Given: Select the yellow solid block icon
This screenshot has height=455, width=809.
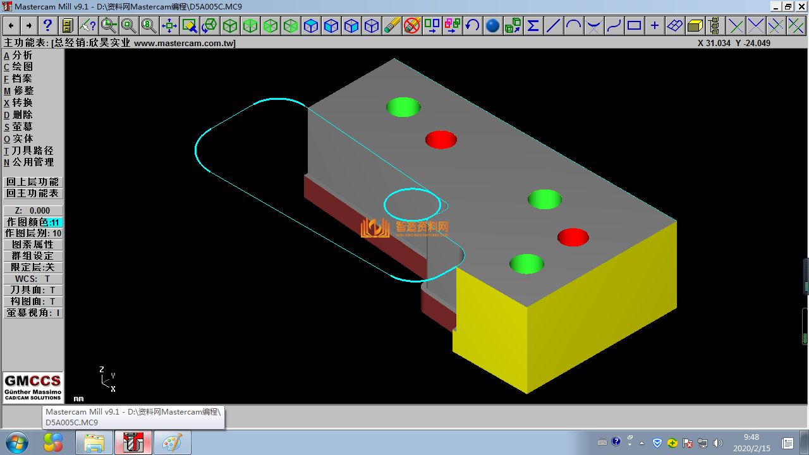Looking at the screenshot, I should (695, 26).
